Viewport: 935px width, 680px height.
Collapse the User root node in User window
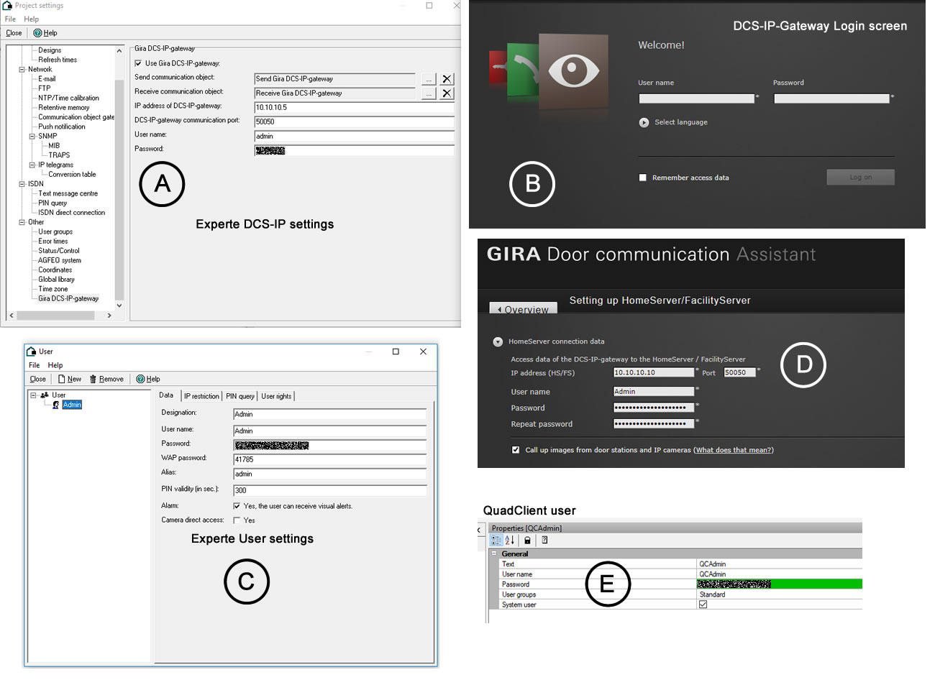tap(33, 395)
